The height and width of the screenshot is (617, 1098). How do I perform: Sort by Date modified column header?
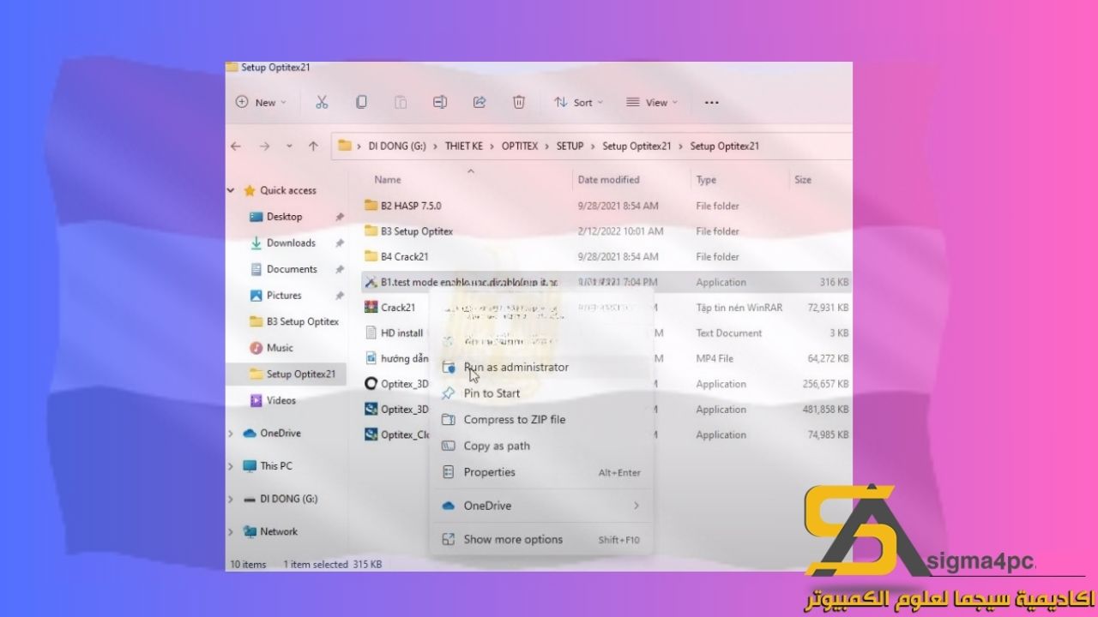point(608,180)
